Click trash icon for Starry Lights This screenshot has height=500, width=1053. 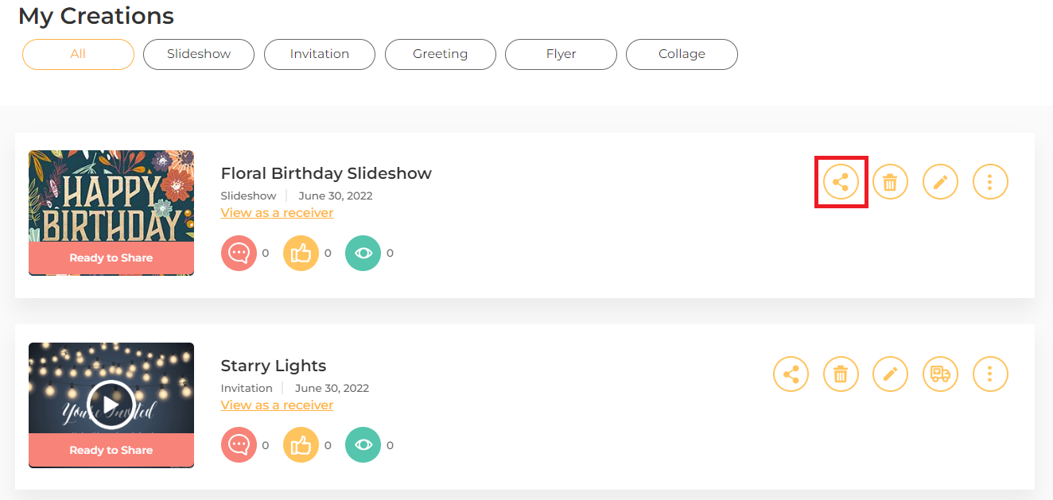[841, 374]
